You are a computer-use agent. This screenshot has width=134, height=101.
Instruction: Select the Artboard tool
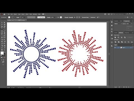[2, 48]
